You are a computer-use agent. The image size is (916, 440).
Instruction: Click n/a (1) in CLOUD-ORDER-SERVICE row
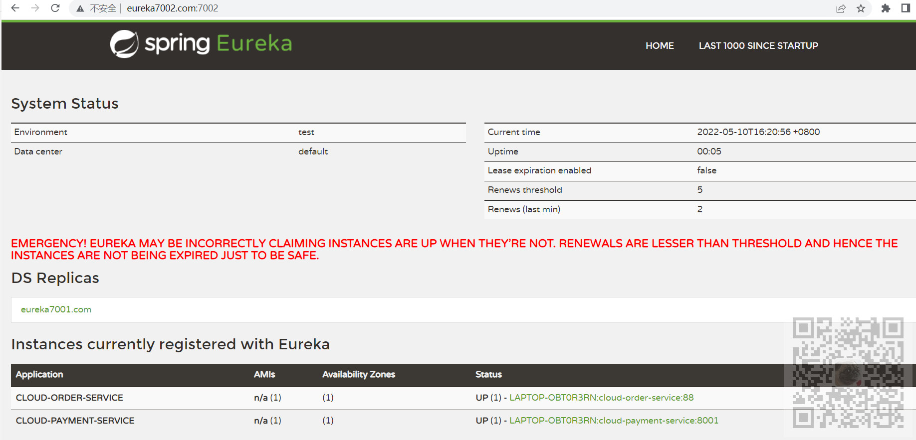(x=267, y=398)
